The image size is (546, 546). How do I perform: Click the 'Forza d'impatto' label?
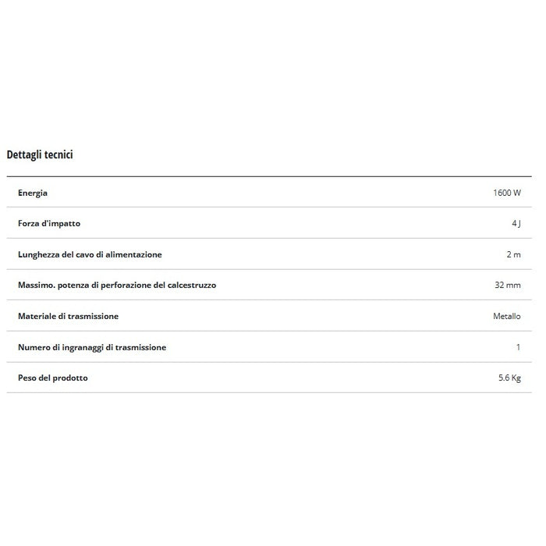(x=49, y=223)
